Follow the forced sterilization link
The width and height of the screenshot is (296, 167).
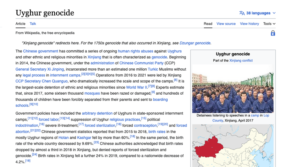pyautogui.click(x=100, y=125)
